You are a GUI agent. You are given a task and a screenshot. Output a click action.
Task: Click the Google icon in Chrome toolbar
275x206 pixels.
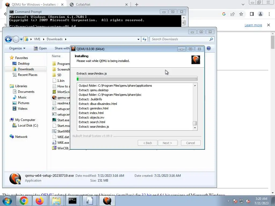click(224, 14)
